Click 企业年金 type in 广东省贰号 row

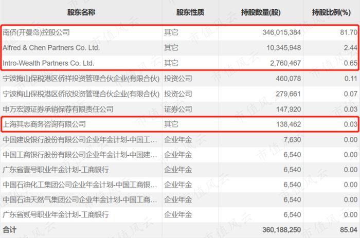178,214
